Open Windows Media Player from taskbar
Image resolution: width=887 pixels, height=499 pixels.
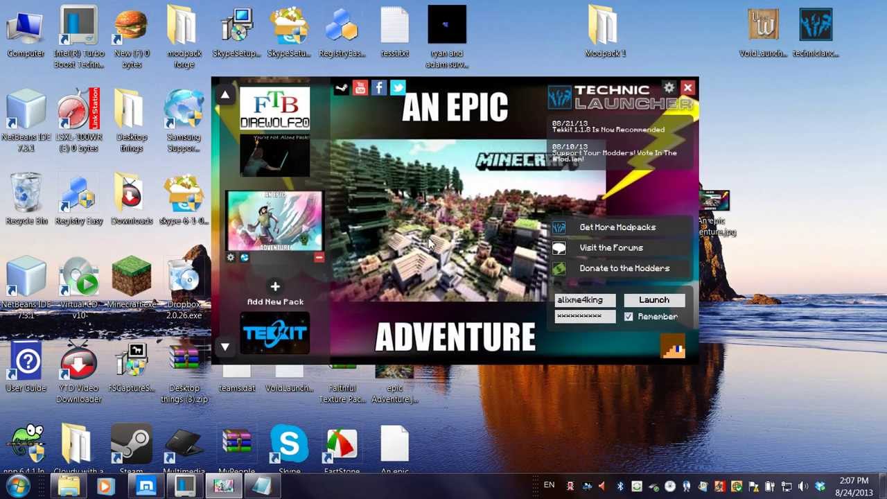point(105,486)
